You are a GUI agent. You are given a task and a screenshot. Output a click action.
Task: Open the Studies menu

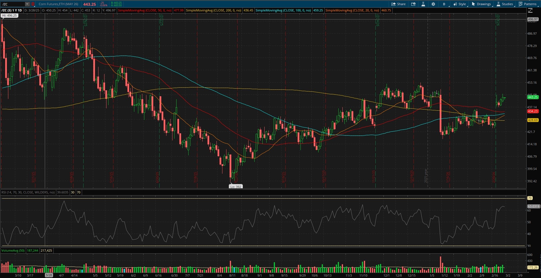(505, 4)
